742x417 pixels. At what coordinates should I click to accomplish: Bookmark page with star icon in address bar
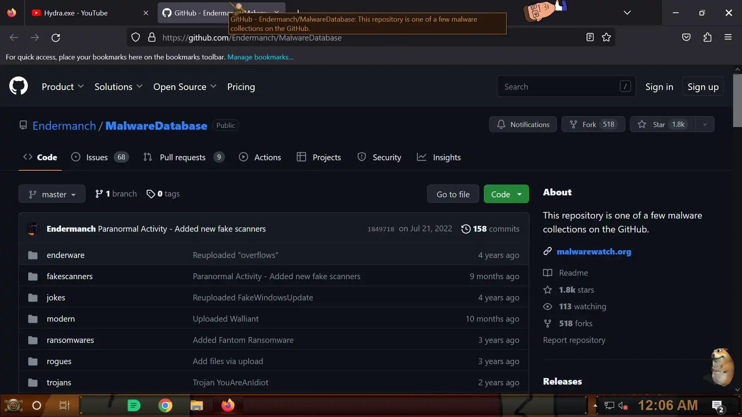click(x=606, y=37)
